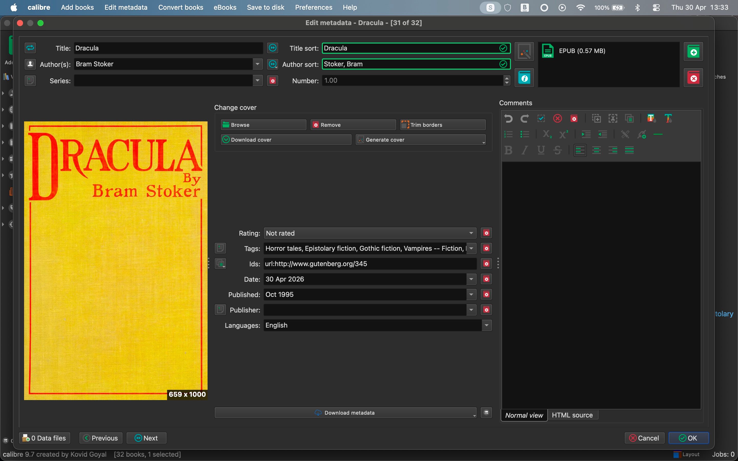Undo in the Comments editor
The height and width of the screenshot is (461, 738).
click(x=508, y=118)
